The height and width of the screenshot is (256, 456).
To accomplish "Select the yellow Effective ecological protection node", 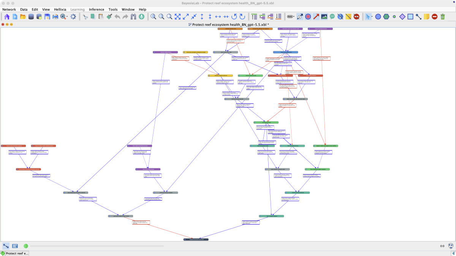I will pos(220,75).
